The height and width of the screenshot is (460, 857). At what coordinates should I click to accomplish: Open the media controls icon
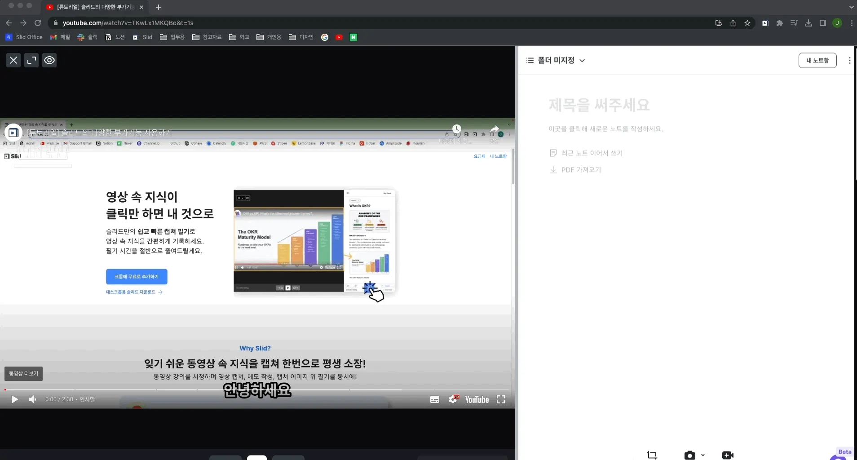click(x=794, y=23)
